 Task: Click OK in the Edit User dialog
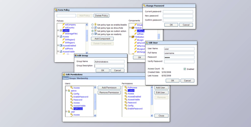coord(172,81)
